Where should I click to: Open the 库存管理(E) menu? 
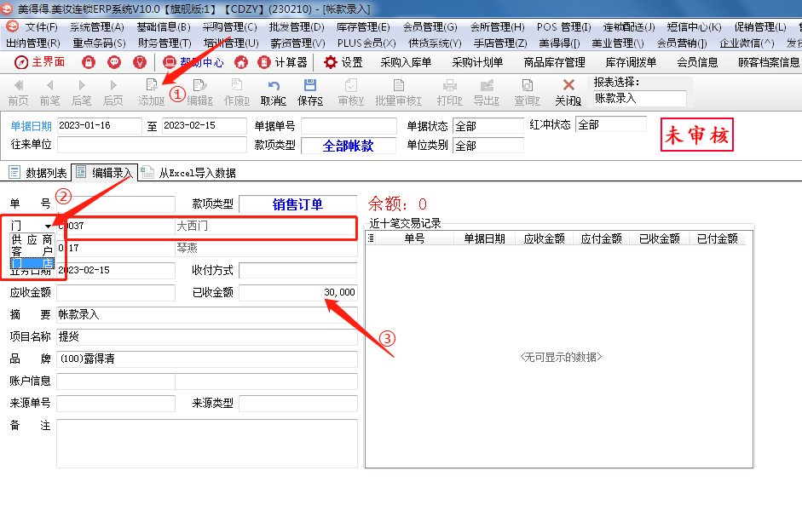[x=363, y=27]
